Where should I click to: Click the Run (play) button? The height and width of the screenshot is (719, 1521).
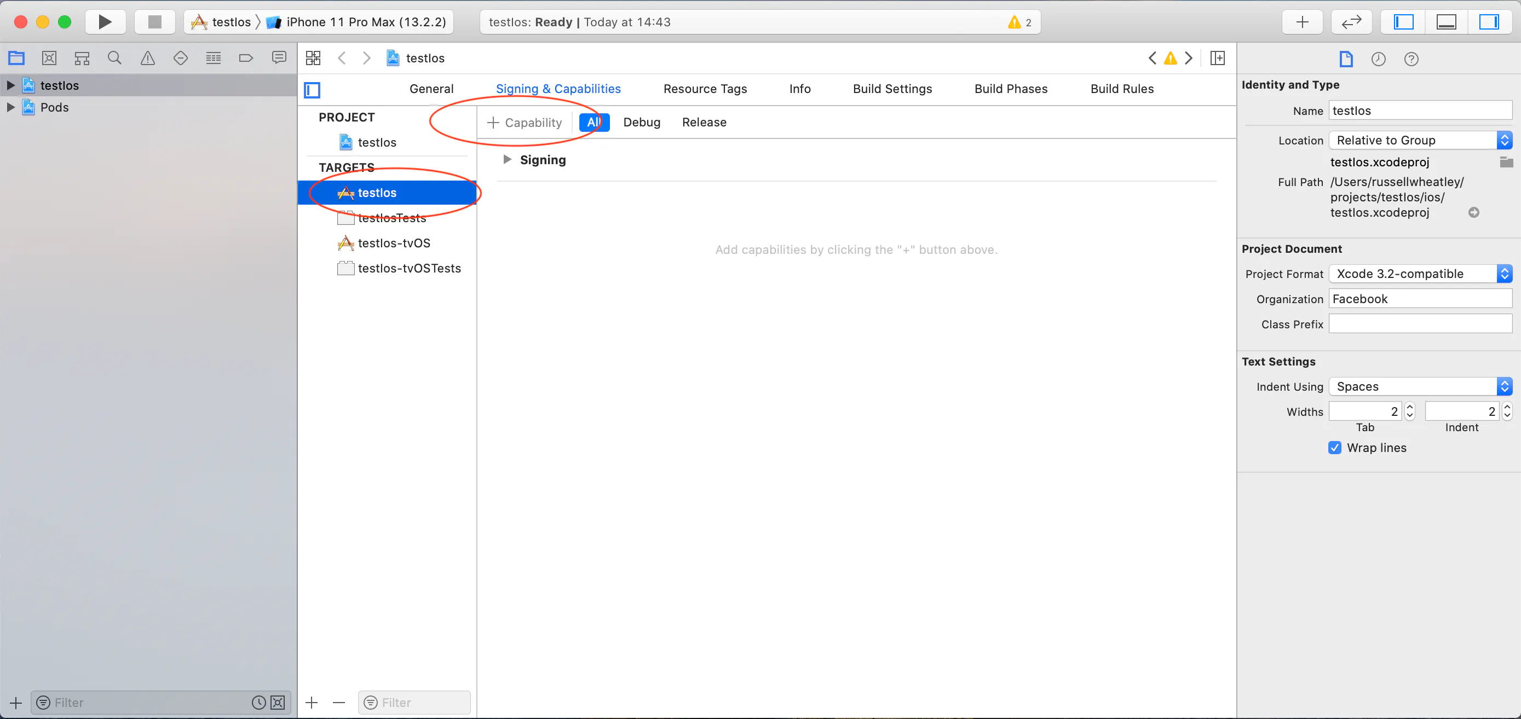(x=105, y=22)
